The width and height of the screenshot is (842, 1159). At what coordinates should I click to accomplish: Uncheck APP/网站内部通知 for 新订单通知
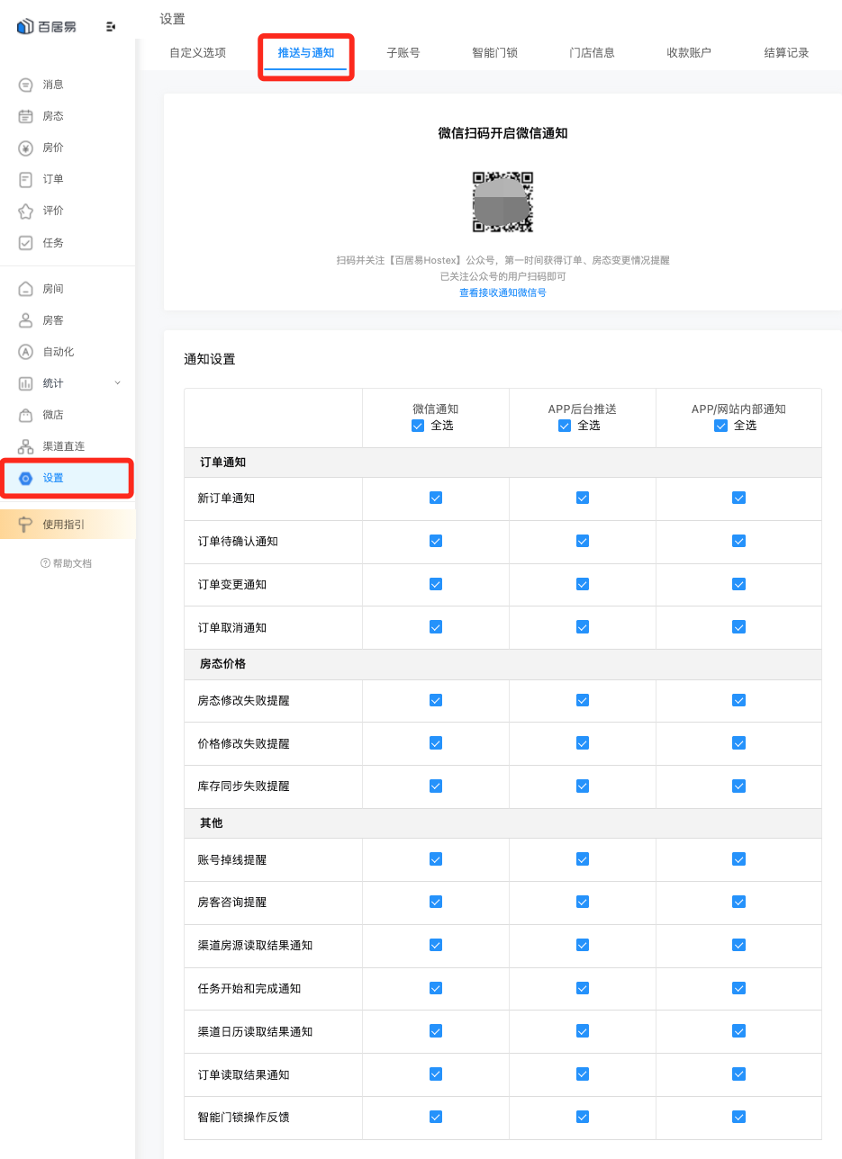point(739,498)
